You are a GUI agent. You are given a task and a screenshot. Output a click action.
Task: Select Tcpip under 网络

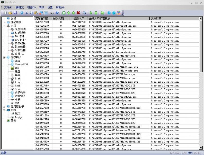pyautogui.click(x=18, y=117)
